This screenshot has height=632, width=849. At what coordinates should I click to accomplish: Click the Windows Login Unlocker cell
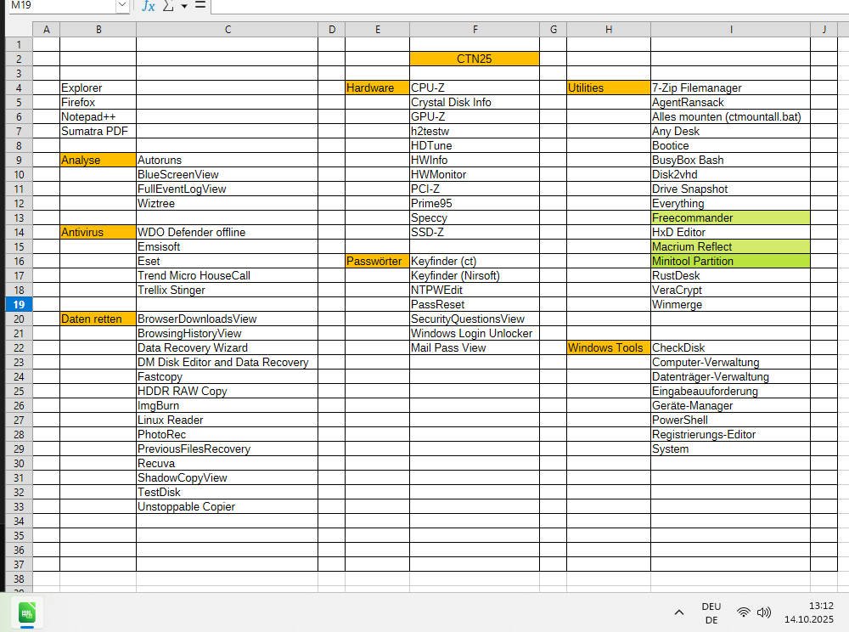pos(475,333)
